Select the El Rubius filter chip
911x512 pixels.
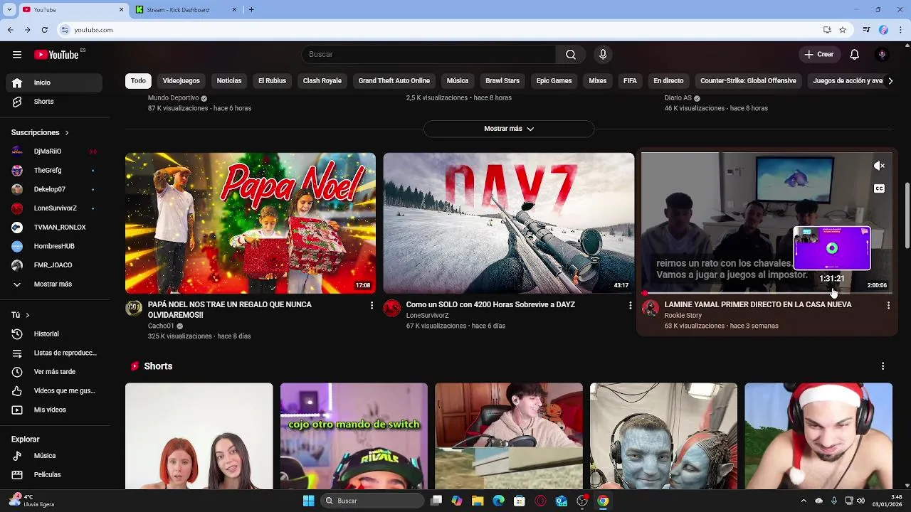(x=272, y=81)
